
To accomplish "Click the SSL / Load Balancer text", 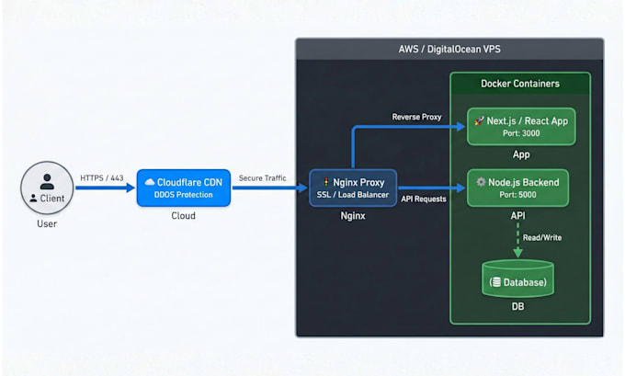I will pyautogui.click(x=353, y=195).
